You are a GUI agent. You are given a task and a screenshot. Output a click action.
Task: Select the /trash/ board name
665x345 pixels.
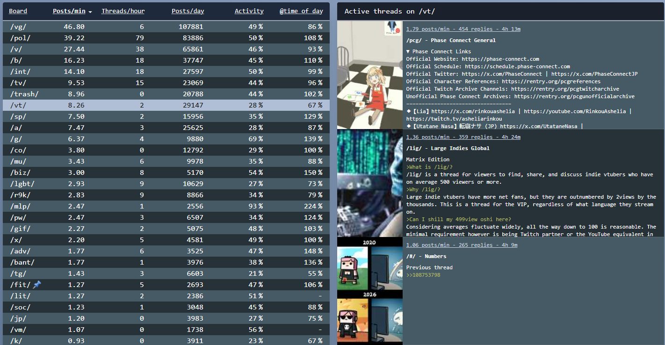click(24, 94)
